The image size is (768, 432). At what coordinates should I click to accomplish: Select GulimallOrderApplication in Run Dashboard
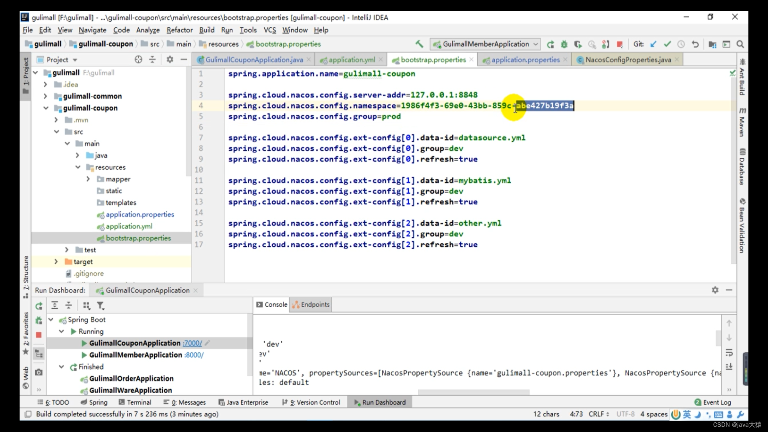point(131,378)
